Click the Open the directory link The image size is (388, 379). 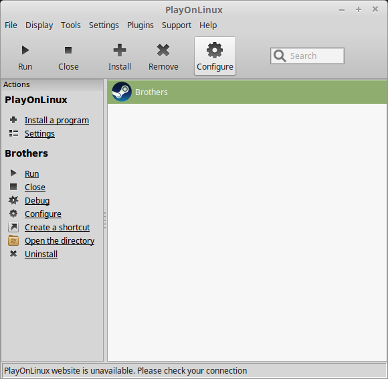click(x=60, y=241)
